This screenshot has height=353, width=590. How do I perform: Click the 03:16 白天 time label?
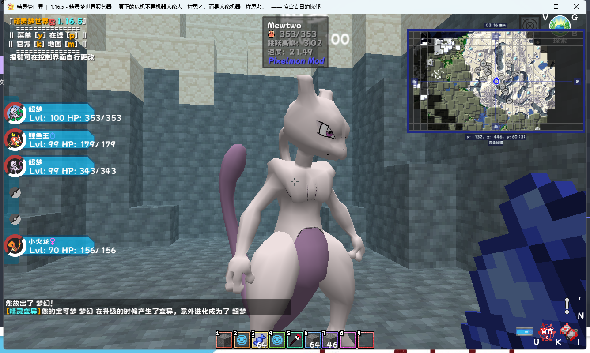495,25
